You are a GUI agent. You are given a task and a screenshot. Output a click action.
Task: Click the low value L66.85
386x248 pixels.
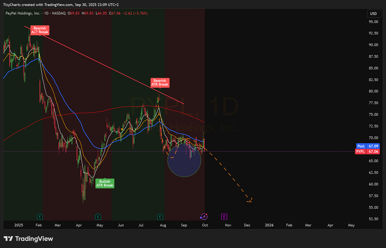(x=101, y=13)
